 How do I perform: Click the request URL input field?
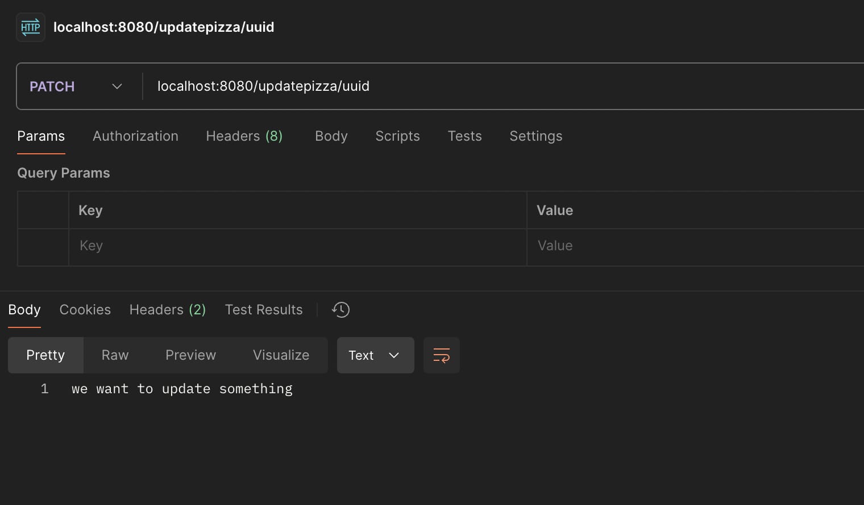pos(500,86)
